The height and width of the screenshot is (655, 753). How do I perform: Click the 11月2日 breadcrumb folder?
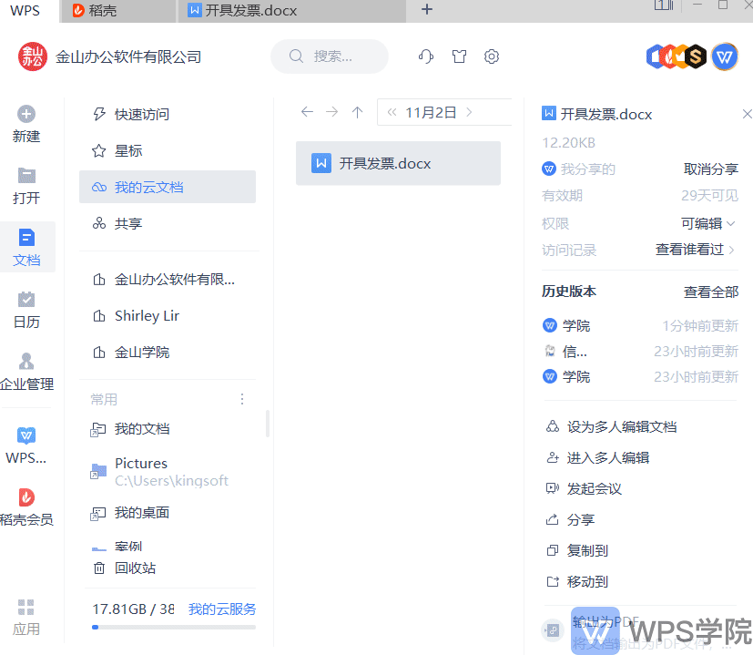pos(431,112)
